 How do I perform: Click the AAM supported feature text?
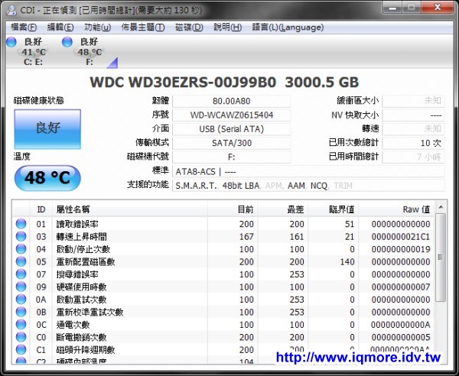[x=296, y=186]
